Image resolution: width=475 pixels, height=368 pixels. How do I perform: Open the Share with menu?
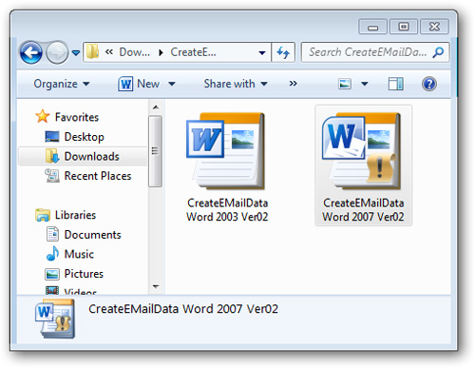pyautogui.click(x=236, y=84)
